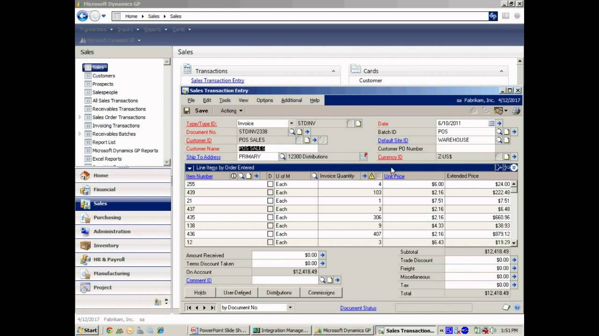This screenshot has height=336, width=599.
Task: Click Batch ID expansion arrow
Action: click(x=514, y=132)
